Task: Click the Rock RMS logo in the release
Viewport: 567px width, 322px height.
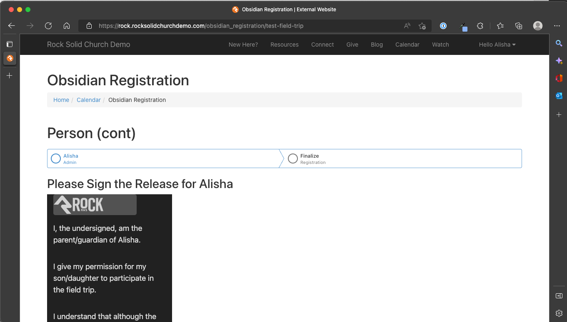Action: (x=95, y=205)
